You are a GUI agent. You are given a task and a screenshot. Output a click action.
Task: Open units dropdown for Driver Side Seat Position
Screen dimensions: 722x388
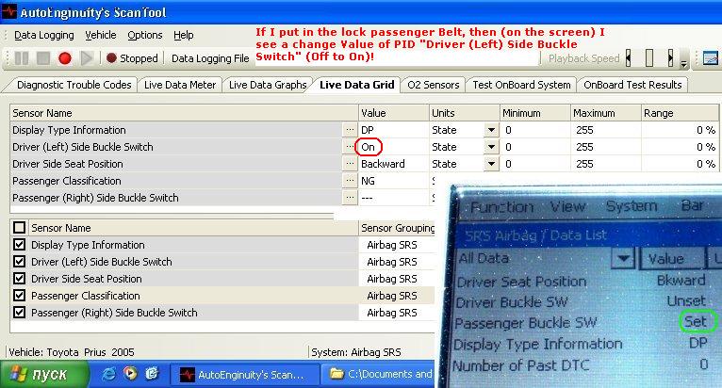(491, 164)
